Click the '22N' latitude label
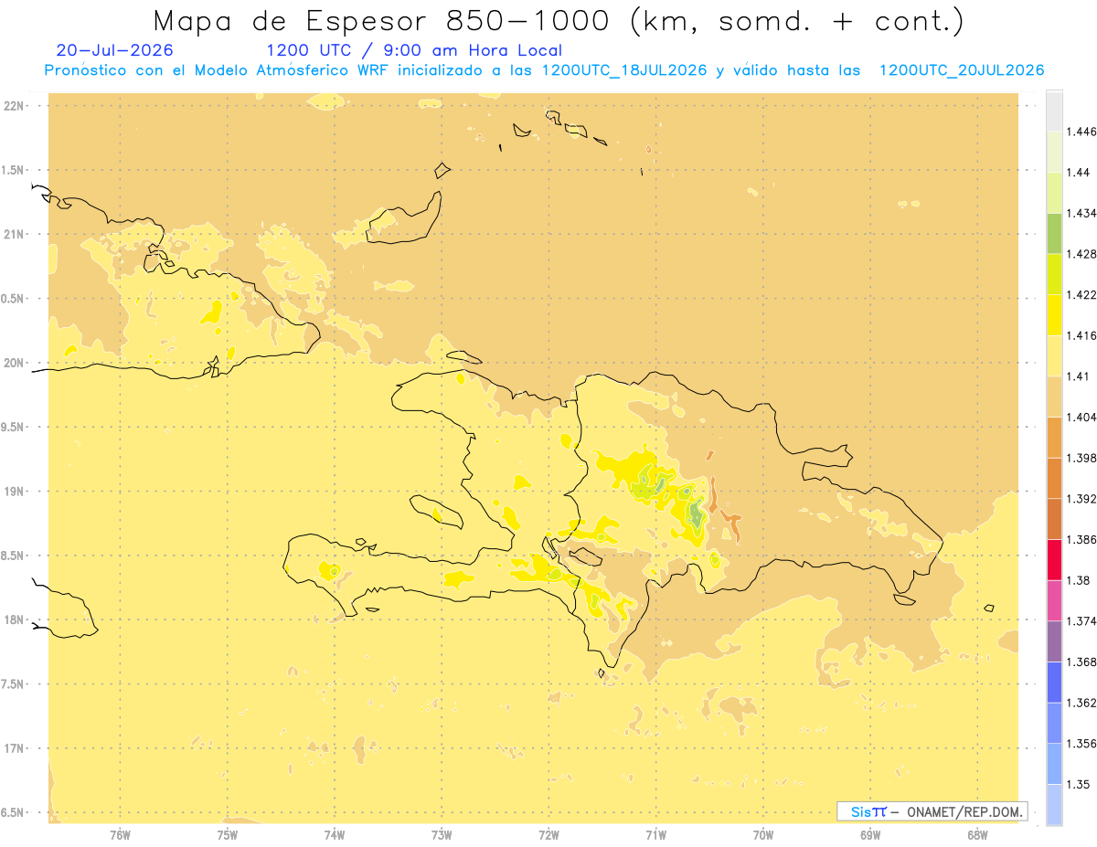The image size is (1097, 847). [16, 106]
